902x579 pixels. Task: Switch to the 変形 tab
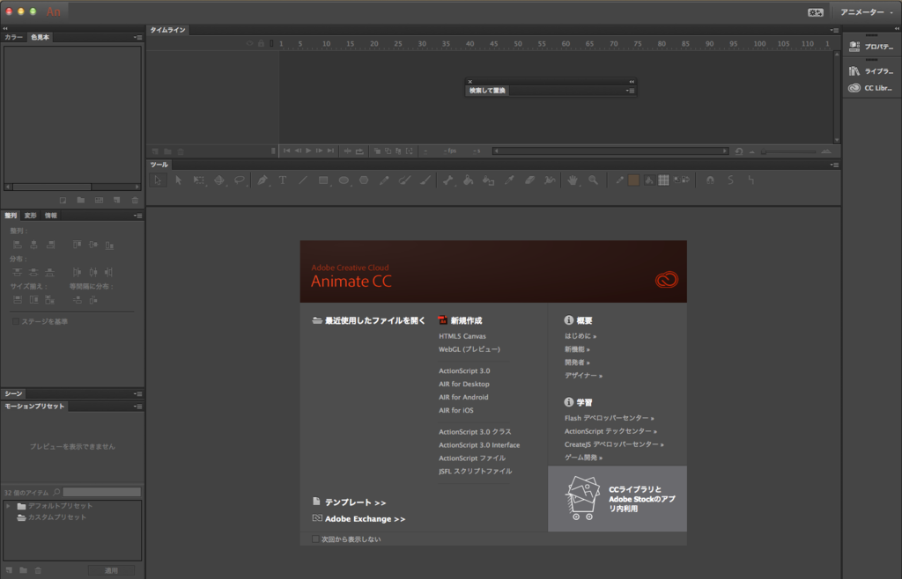pyautogui.click(x=31, y=216)
